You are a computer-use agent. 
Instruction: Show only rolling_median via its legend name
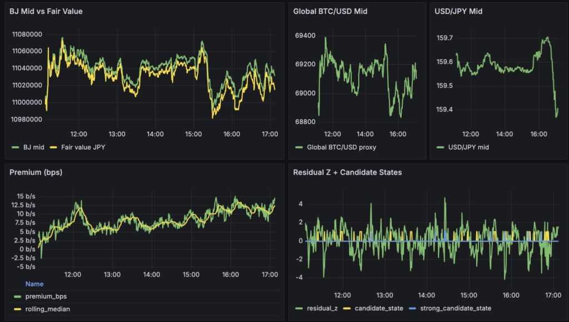(x=48, y=309)
